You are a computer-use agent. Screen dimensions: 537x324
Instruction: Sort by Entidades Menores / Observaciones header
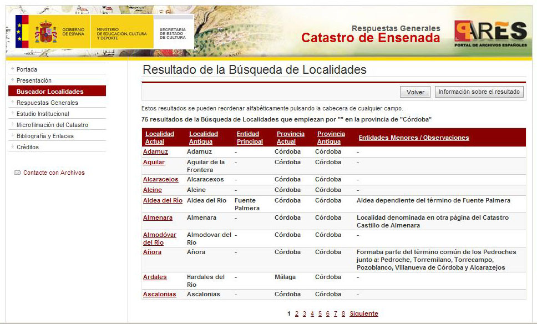coord(413,138)
